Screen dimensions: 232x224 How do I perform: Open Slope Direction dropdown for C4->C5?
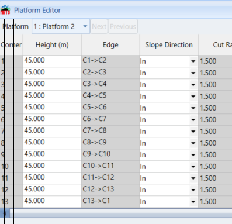click(x=193, y=97)
